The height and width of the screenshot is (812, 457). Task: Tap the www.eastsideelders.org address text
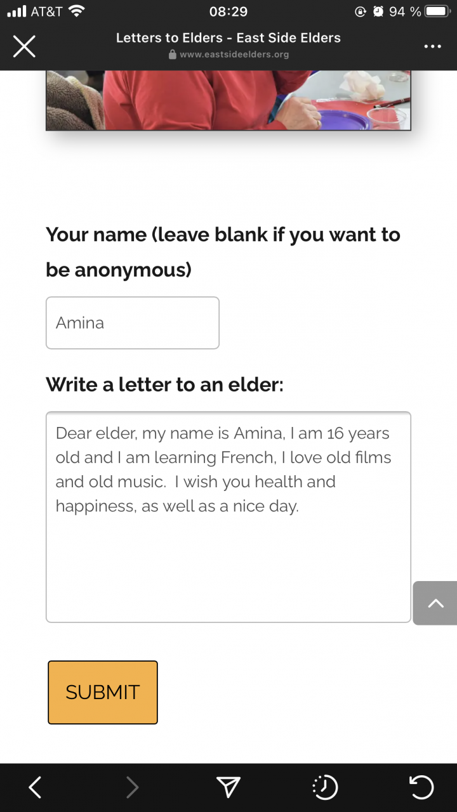tap(234, 55)
